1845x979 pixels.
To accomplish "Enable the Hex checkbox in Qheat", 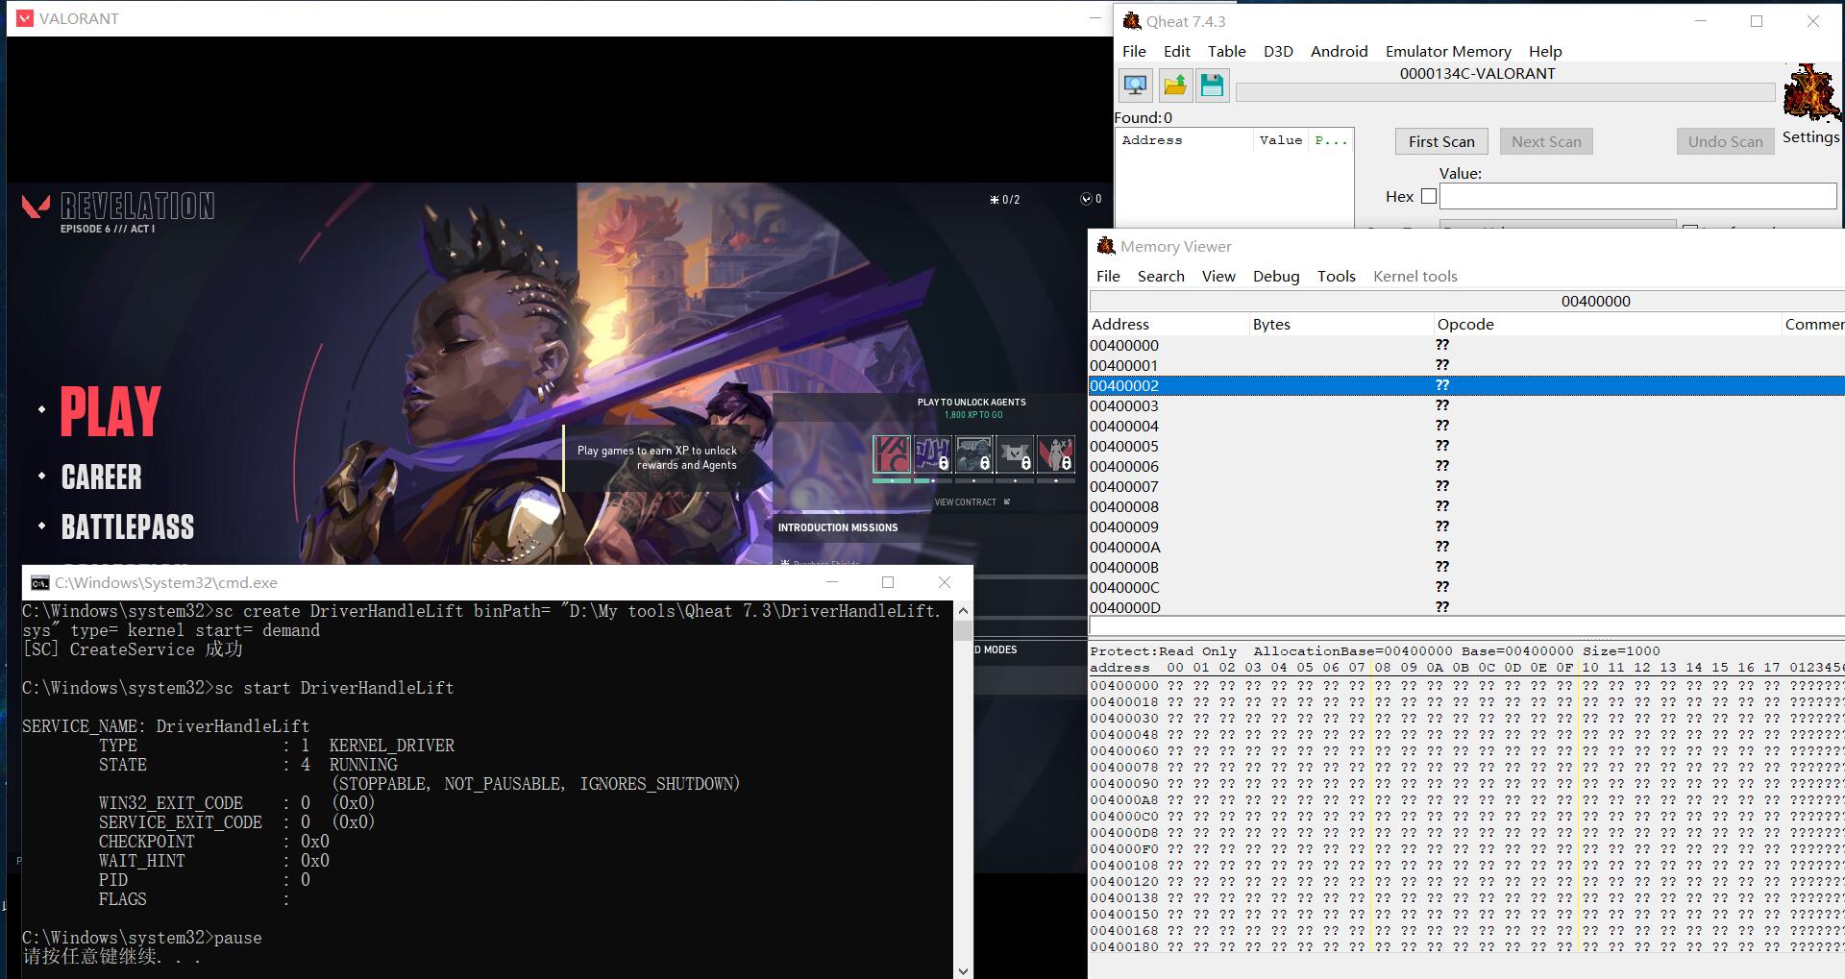I will pyautogui.click(x=1428, y=196).
